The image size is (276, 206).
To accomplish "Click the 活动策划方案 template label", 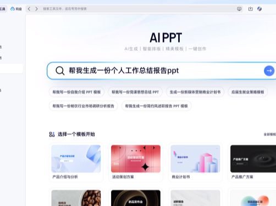I will pyautogui.click(x=123, y=177).
